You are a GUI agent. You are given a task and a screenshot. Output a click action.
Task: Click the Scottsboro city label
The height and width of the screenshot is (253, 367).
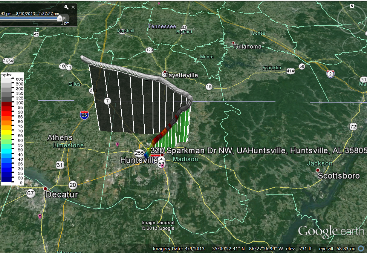339,176
